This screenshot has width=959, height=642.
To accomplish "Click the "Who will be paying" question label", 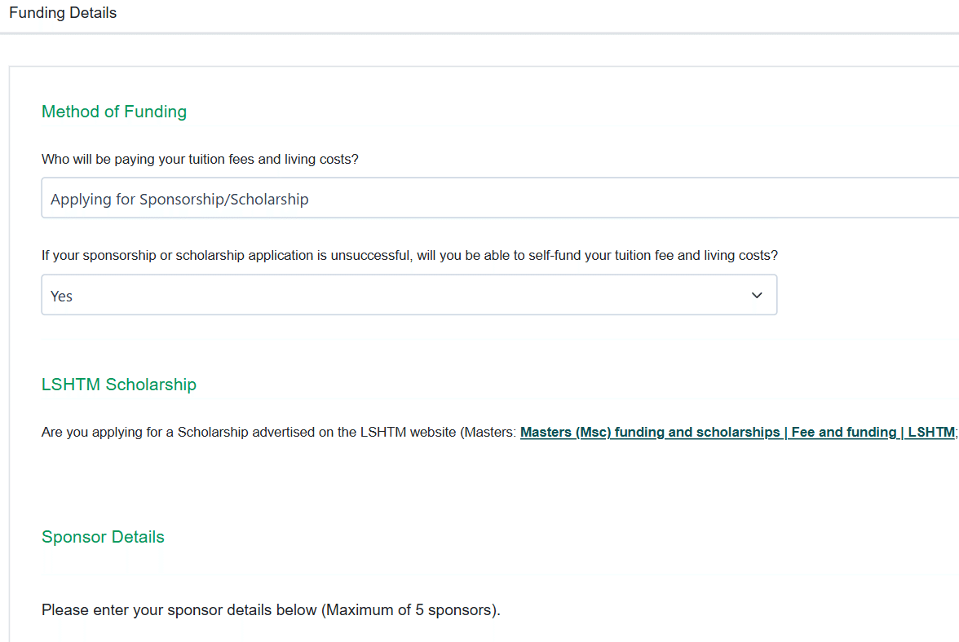I will (x=200, y=160).
